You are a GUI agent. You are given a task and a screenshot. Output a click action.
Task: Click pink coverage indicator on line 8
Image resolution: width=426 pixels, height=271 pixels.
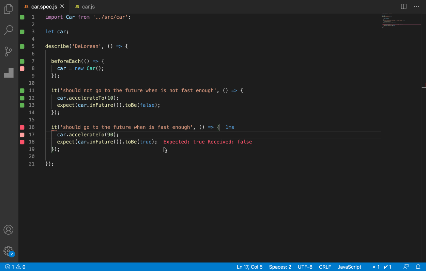(x=22, y=68)
